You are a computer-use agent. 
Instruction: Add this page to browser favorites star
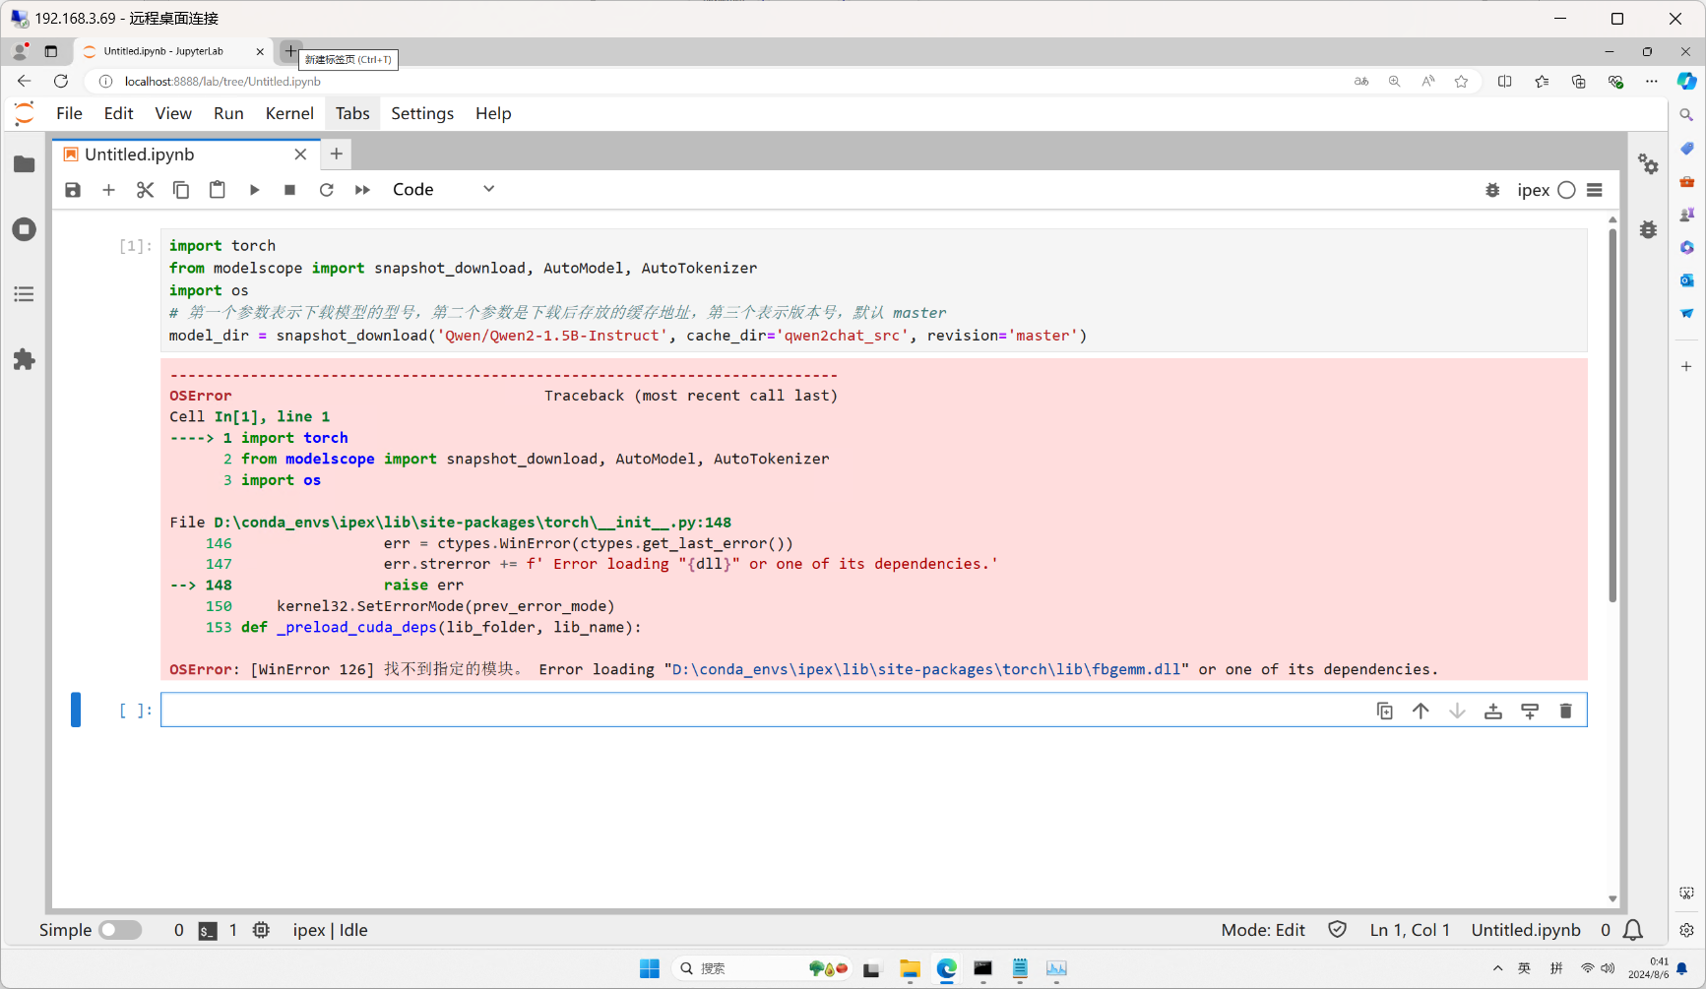pos(1461,82)
